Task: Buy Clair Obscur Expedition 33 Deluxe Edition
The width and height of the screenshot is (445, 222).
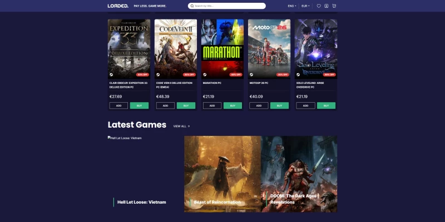Action: point(140,105)
